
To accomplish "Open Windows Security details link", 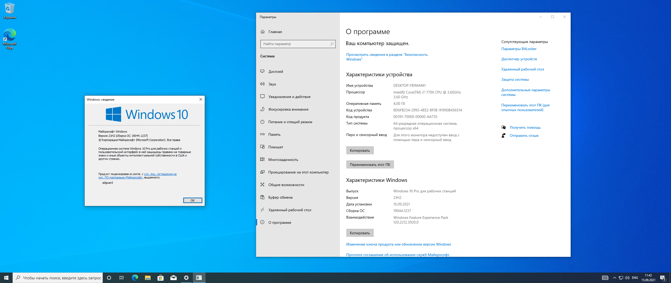I will coord(387,57).
